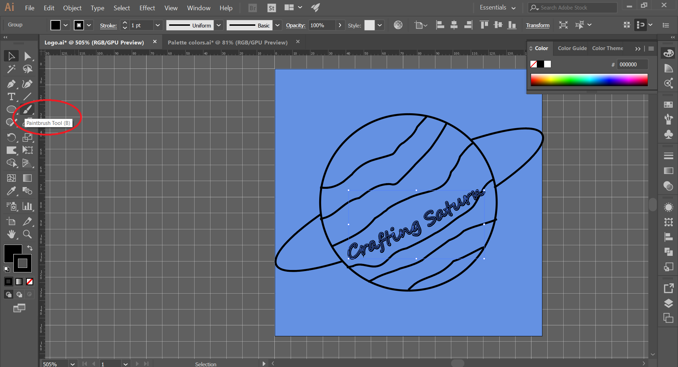The height and width of the screenshot is (367, 678).
Task: Open the File menu
Action: 30,8
